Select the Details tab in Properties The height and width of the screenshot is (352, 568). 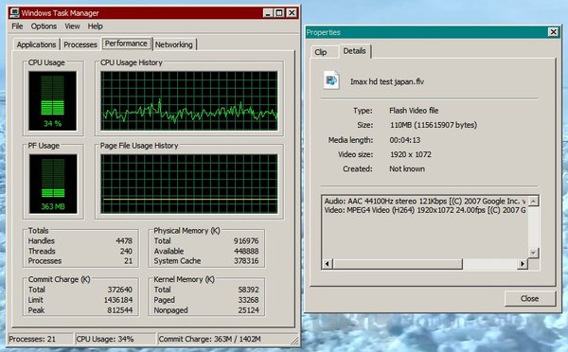[x=355, y=51]
